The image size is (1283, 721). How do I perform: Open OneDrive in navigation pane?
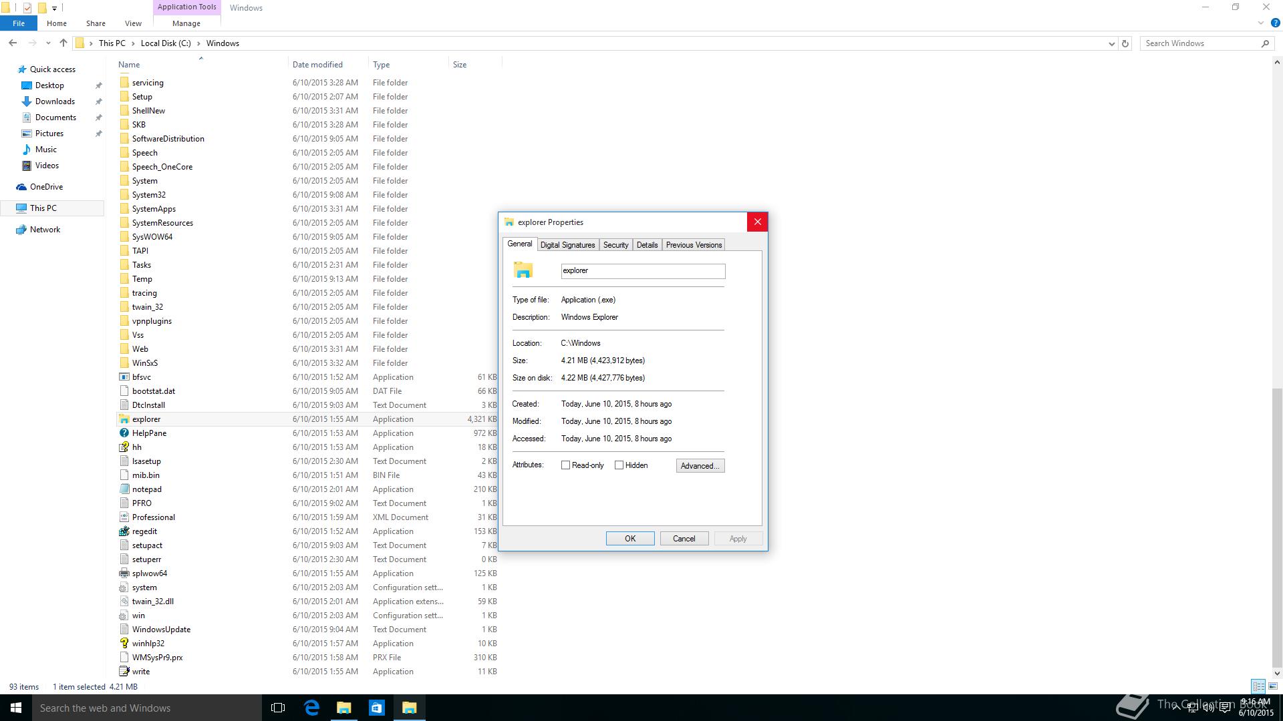pos(46,187)
